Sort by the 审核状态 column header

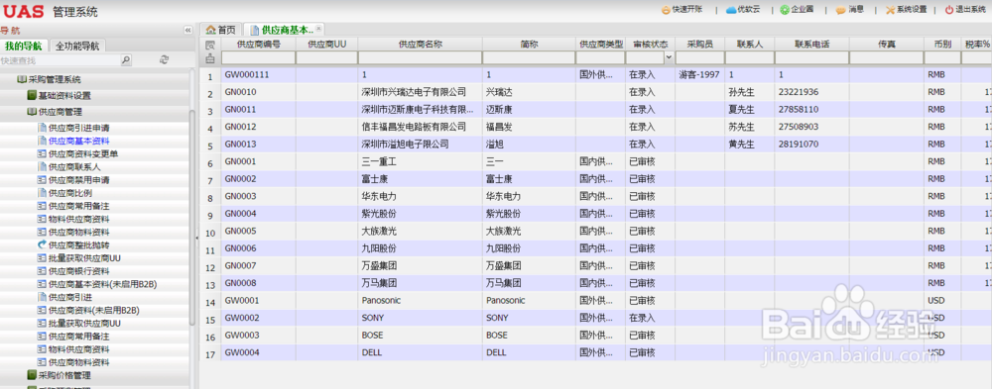point(651,45)
